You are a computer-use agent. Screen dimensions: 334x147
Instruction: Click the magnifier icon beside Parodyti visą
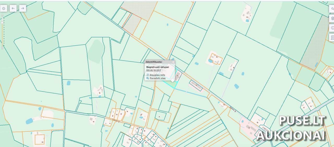click(147, 78)
